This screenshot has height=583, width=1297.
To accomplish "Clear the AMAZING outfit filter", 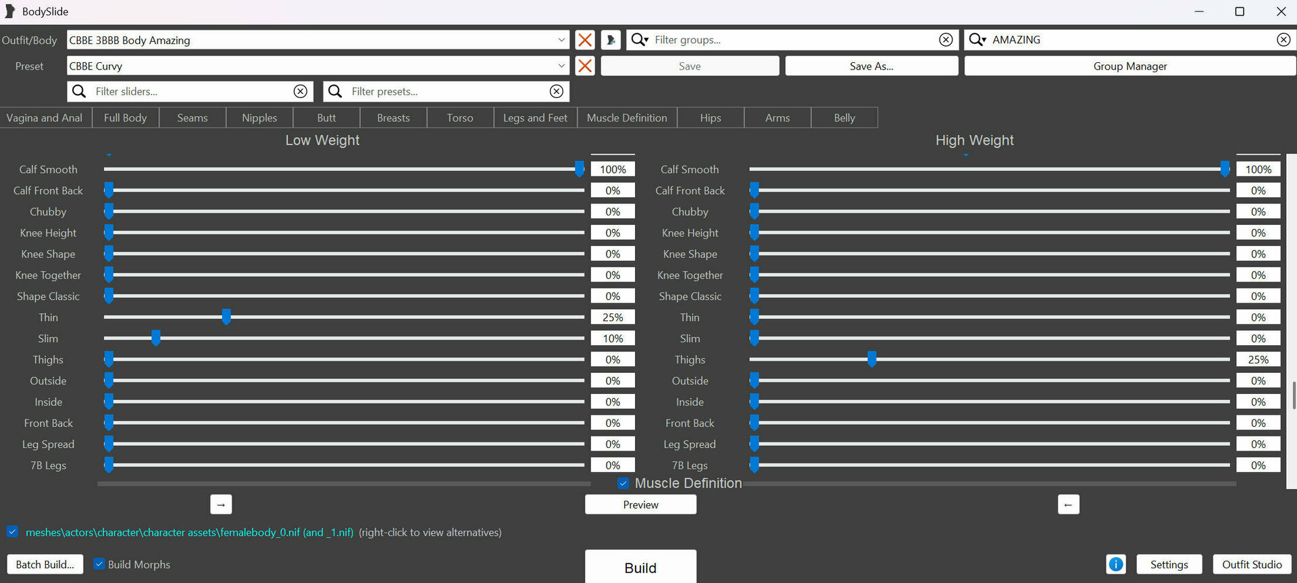I will [1283, 40].
